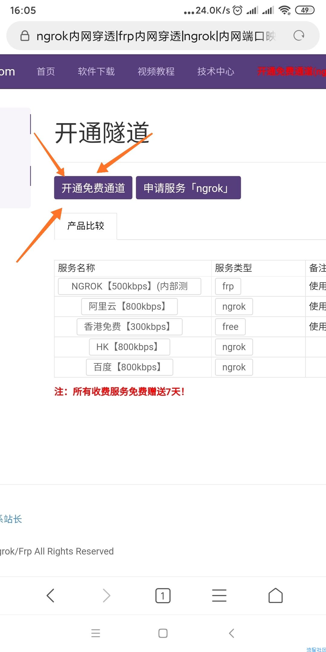326x652 pixels.
Task: Click the 站长 contact link
Action: click(11, 519)
